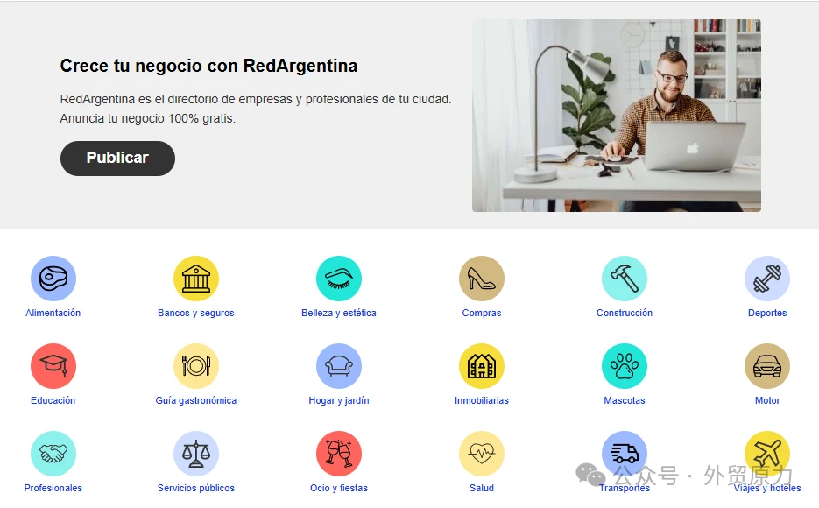Go to the Construcción link

coord(625,313)
